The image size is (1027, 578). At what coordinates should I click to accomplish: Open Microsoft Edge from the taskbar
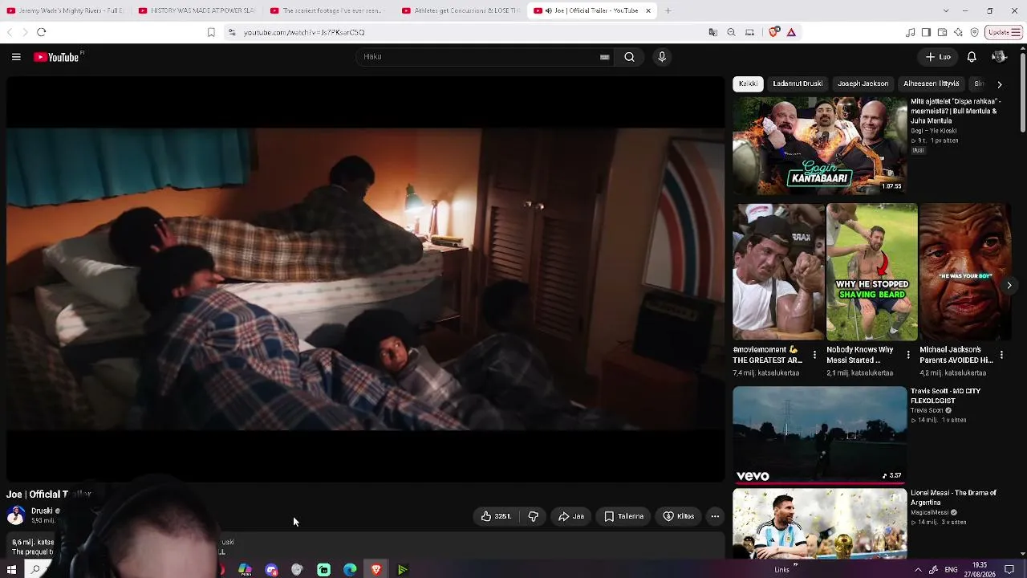350,569
